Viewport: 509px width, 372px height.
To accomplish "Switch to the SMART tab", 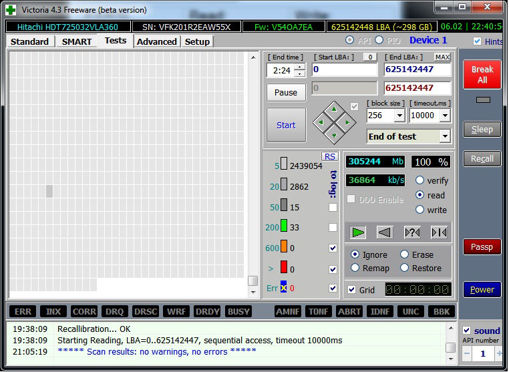I will [77, 41].
